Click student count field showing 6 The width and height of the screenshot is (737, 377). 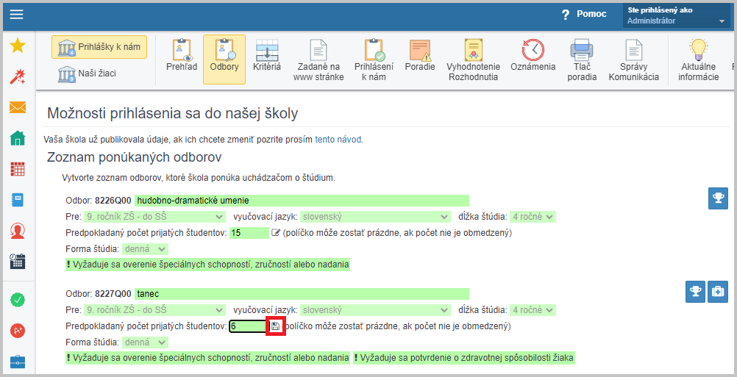248,326
